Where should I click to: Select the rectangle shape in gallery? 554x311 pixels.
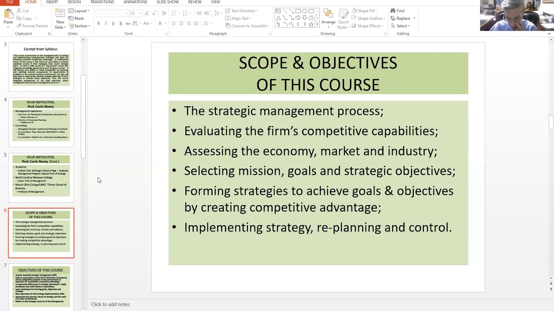298,11
